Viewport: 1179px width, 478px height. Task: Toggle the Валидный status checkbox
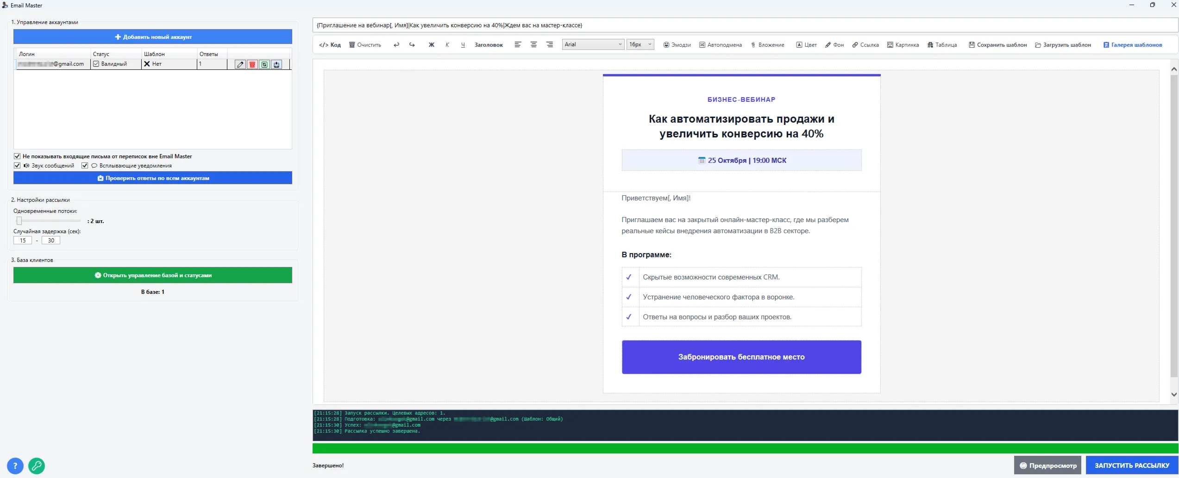(x=96, y=64)
